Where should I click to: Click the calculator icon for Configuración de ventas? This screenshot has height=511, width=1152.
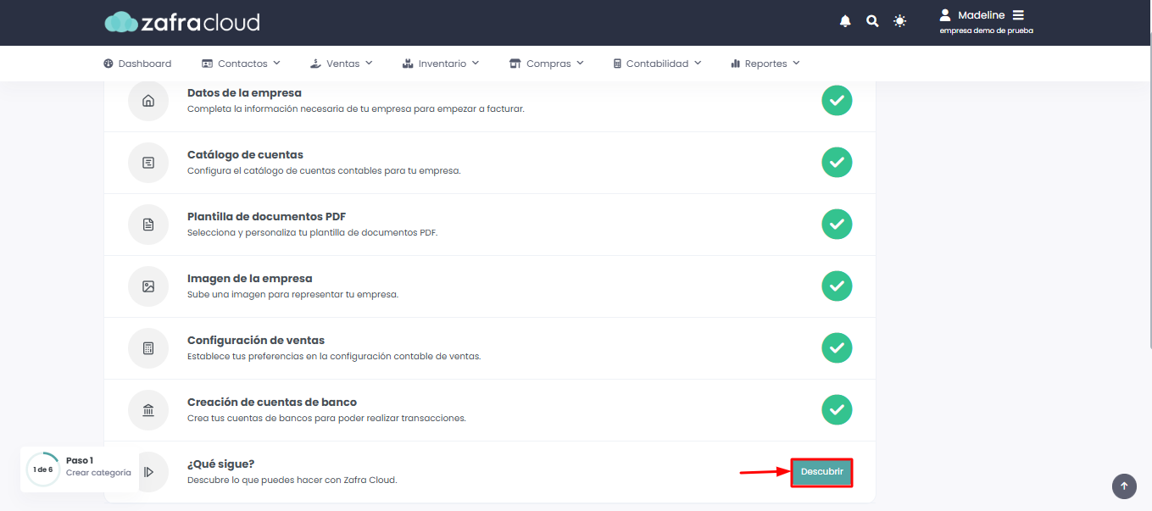[x=148, y=348]
